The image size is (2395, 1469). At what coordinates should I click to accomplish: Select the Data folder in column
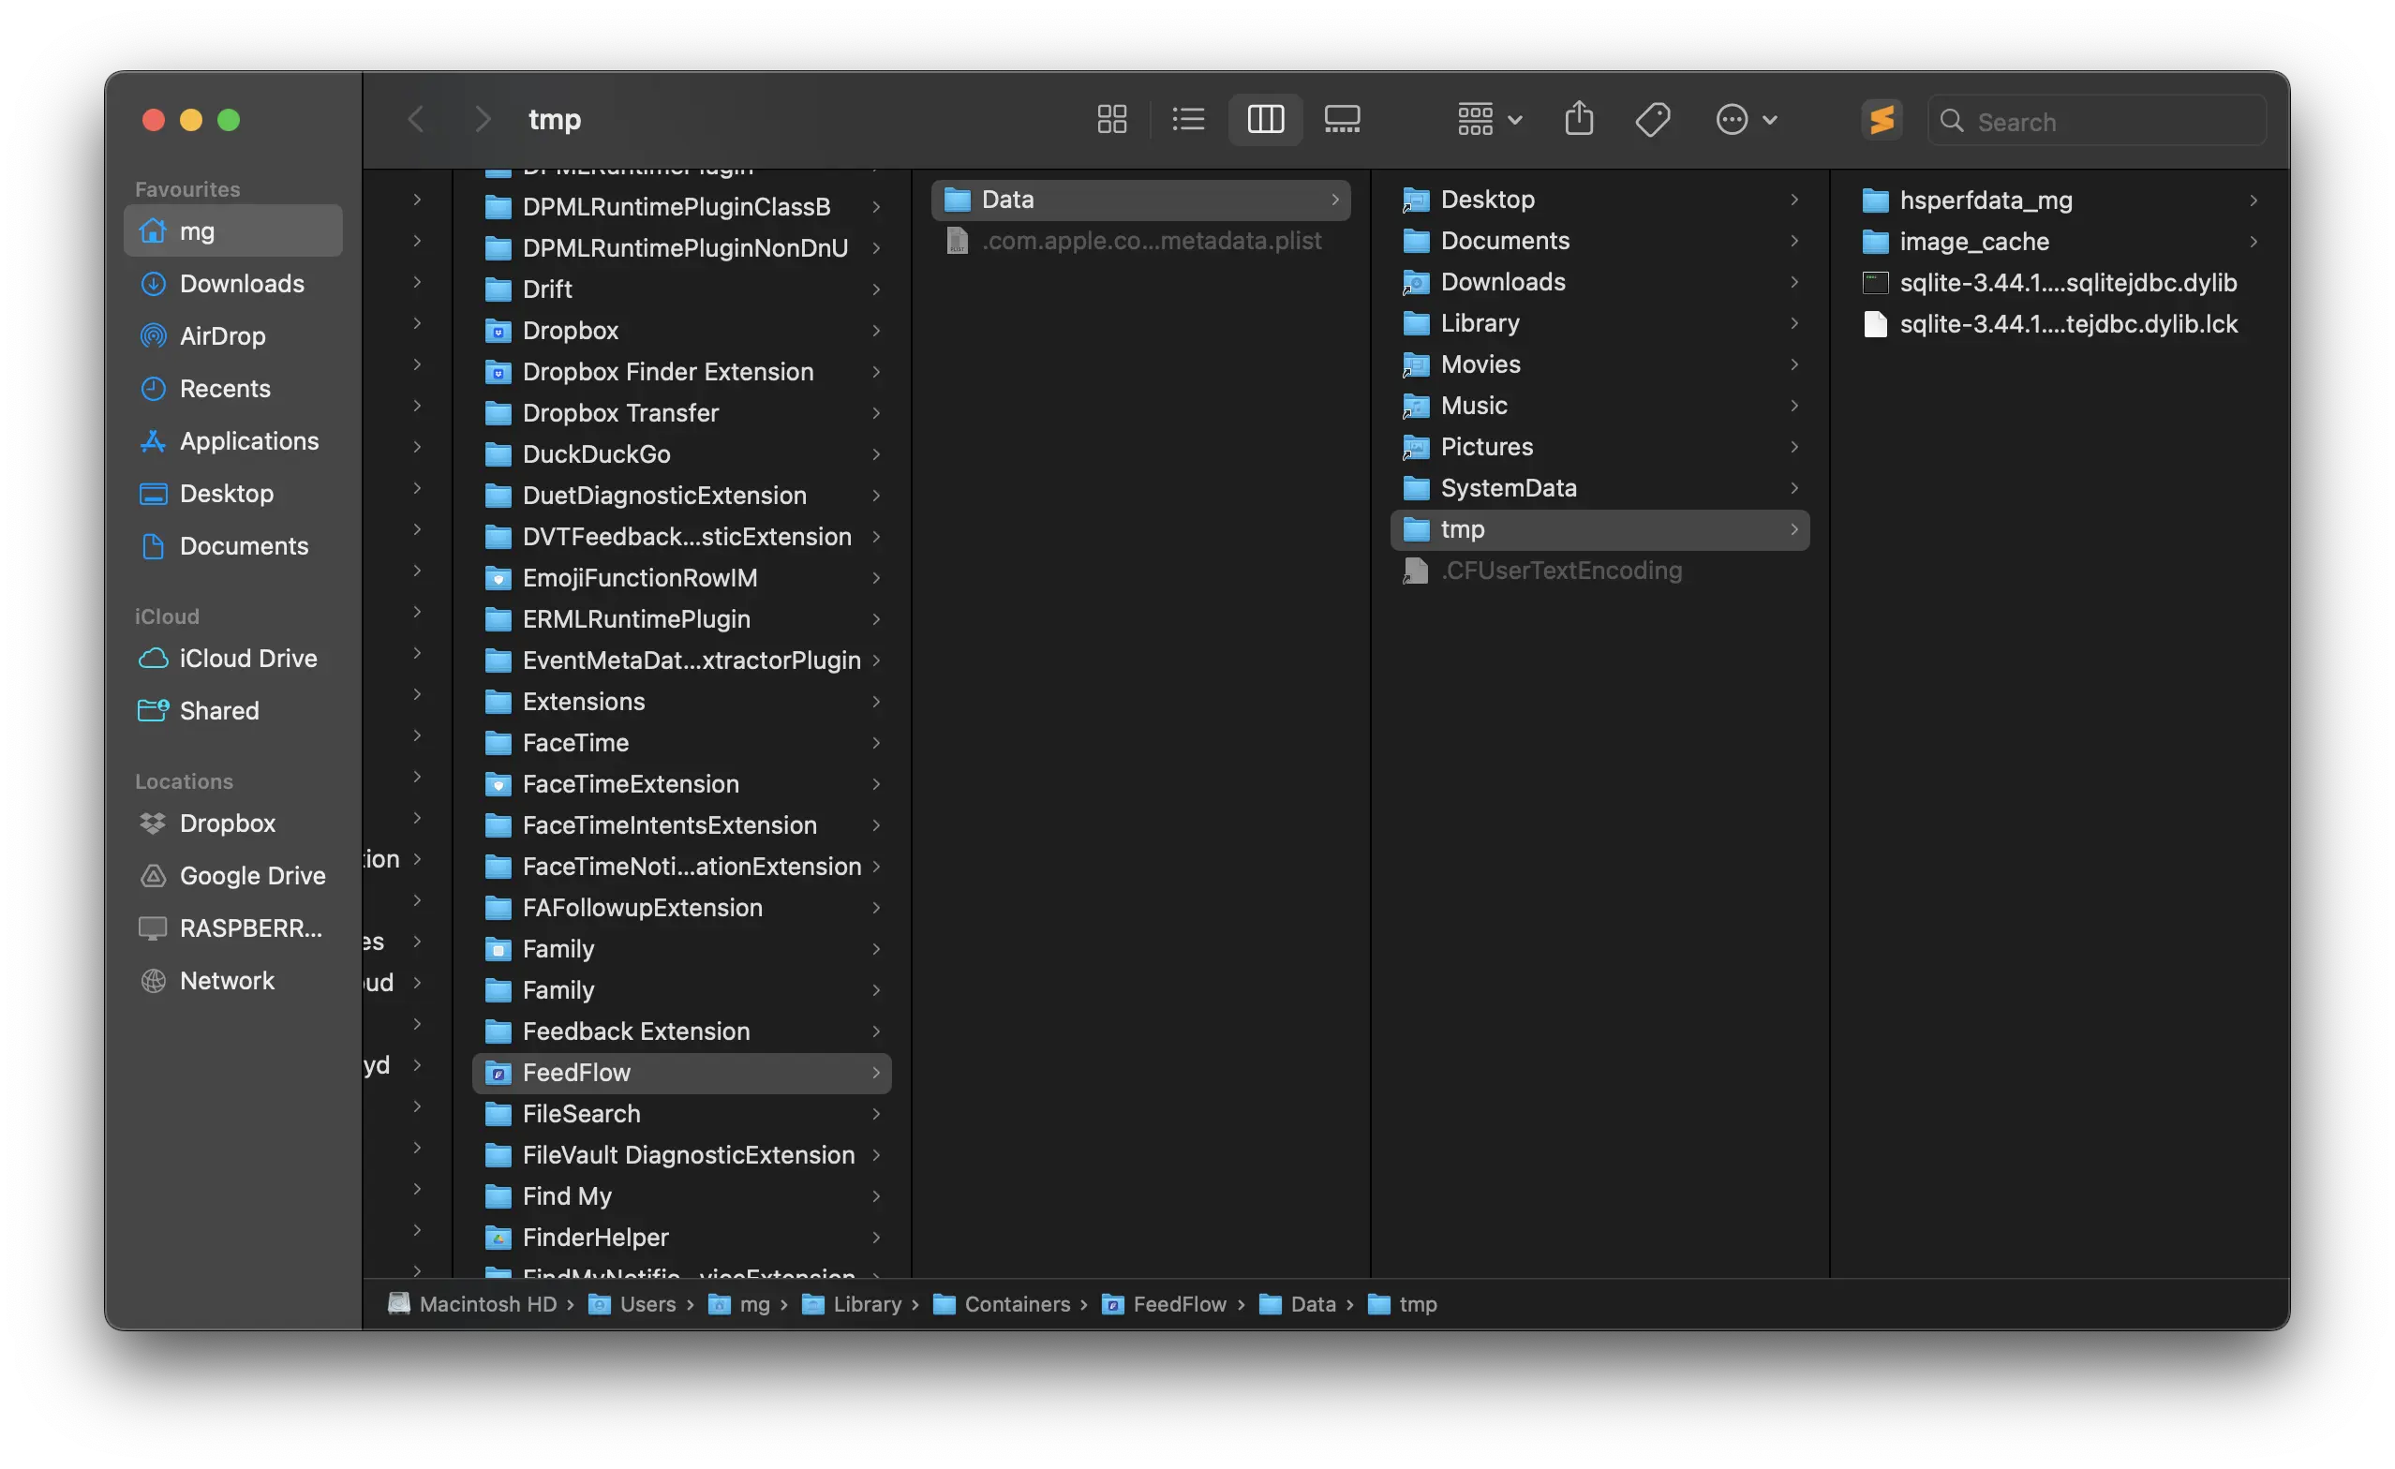(x=1140, y=200)
